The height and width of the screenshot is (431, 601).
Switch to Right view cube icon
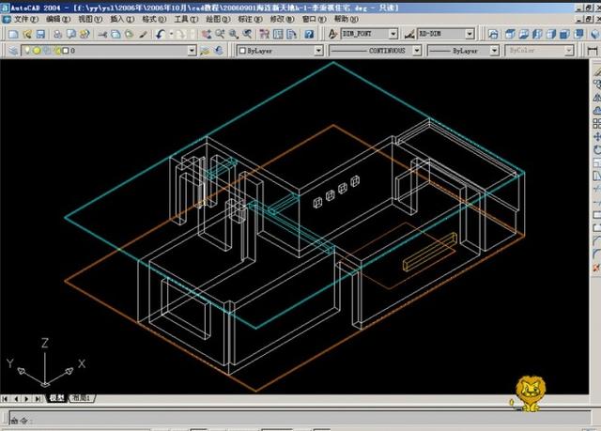pyautogui.click(x=551, y=35)
